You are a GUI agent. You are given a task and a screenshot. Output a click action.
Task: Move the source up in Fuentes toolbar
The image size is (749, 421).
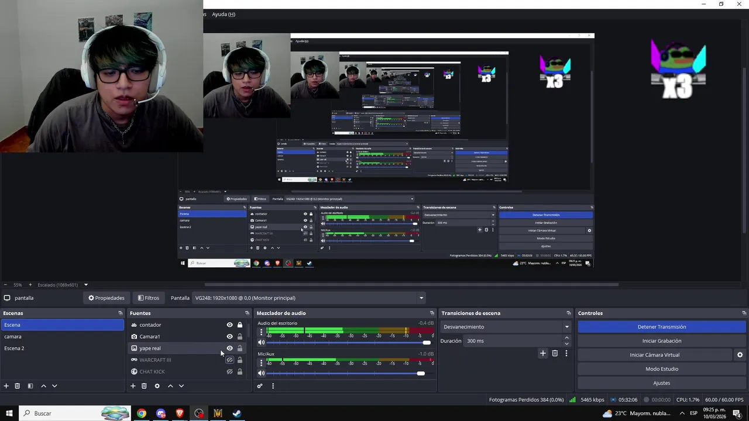click(170, 386)
